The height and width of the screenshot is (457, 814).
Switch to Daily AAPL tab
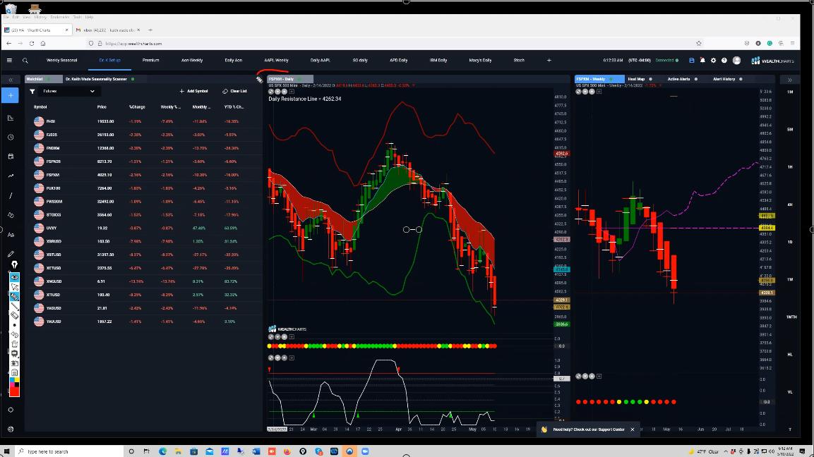coord(321,61)
